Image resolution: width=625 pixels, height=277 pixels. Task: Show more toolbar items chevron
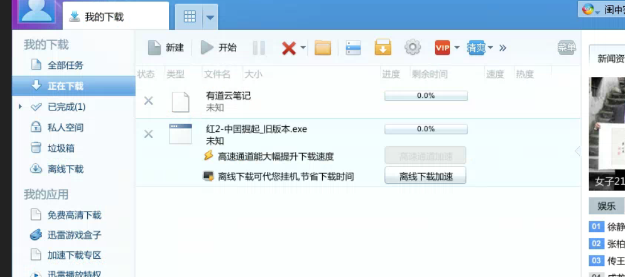coord(502,48)
